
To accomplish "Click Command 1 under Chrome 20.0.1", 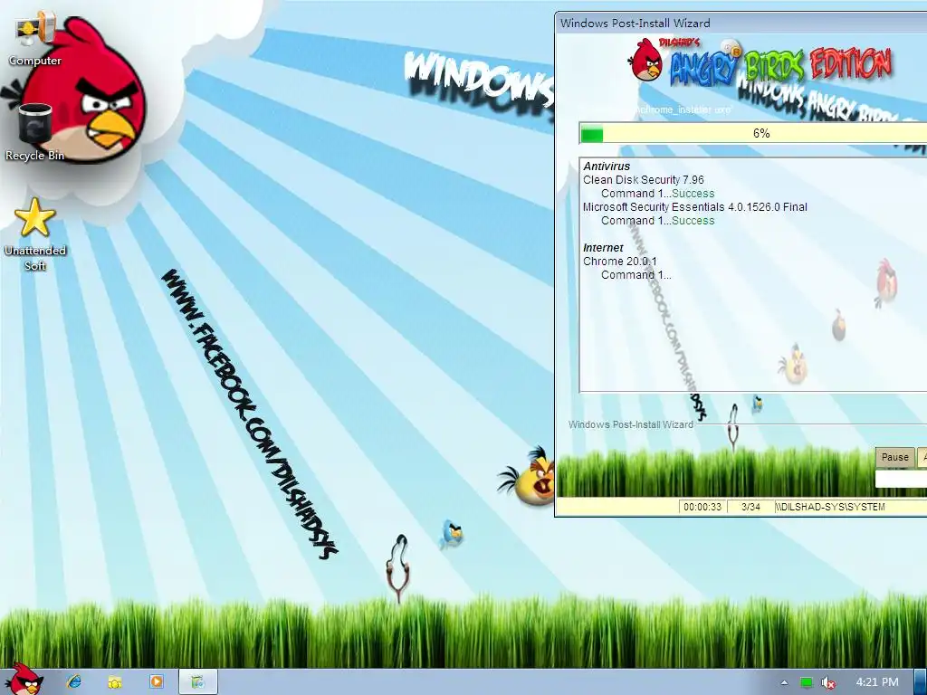I will pyautogui.click(x=636, y=275).
